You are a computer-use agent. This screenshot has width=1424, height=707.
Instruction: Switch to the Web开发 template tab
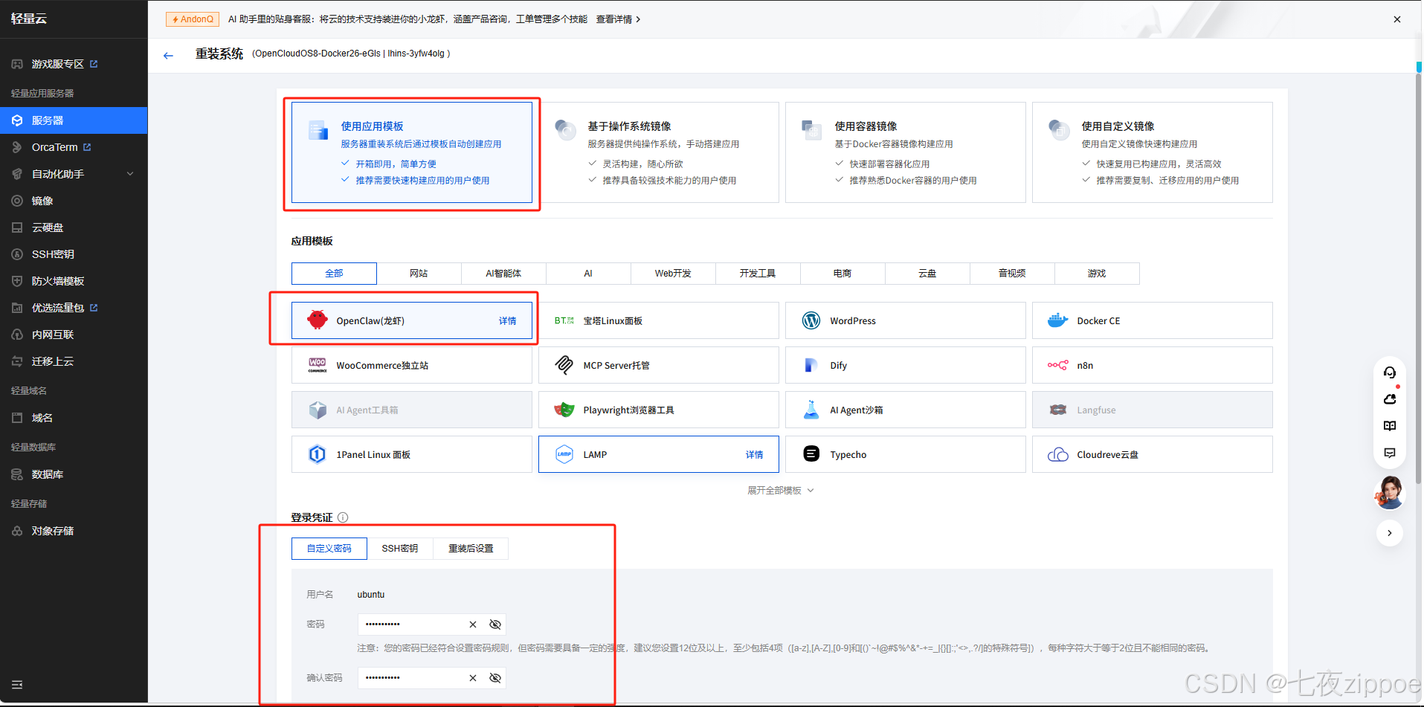click(x=673, y=274)
